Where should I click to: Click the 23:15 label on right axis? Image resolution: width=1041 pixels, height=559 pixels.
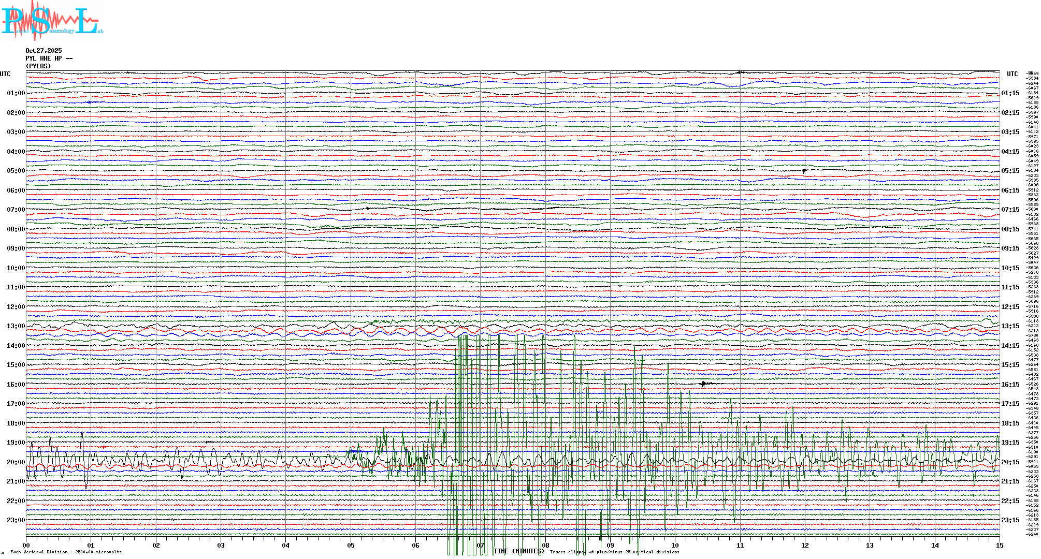(x=1010, y=520)
